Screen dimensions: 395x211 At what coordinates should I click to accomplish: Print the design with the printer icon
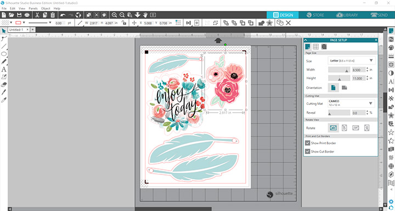click(27, 15)
